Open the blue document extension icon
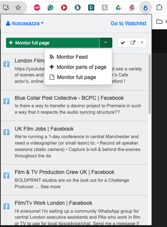The height and width of the screenshot is (227, 167). tap(78, 8)
